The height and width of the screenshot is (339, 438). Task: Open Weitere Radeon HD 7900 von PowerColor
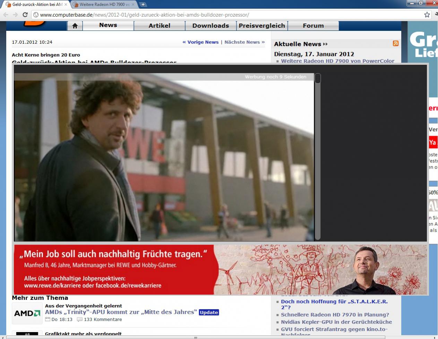tap(337, 61)
